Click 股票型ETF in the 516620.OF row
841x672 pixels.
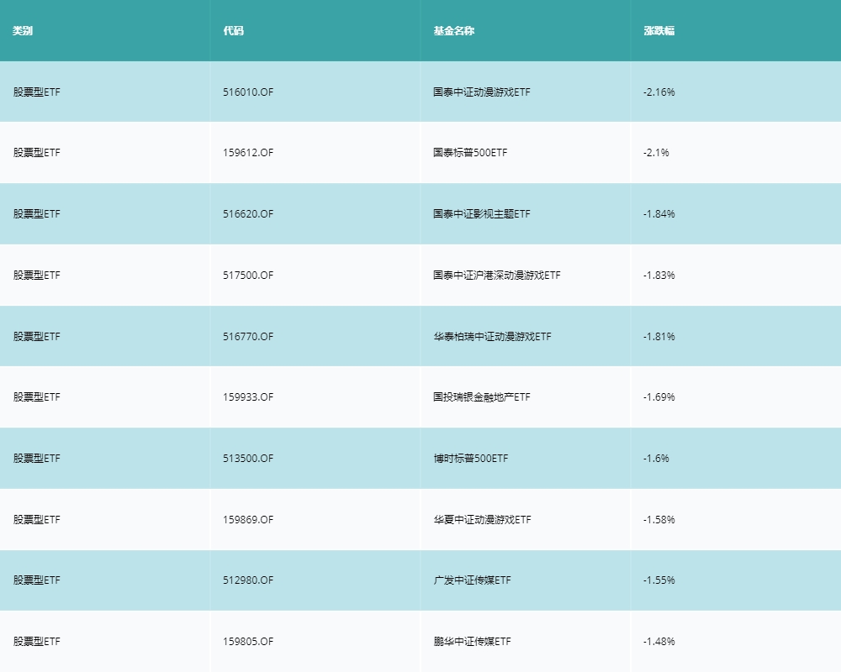[36, 214]
